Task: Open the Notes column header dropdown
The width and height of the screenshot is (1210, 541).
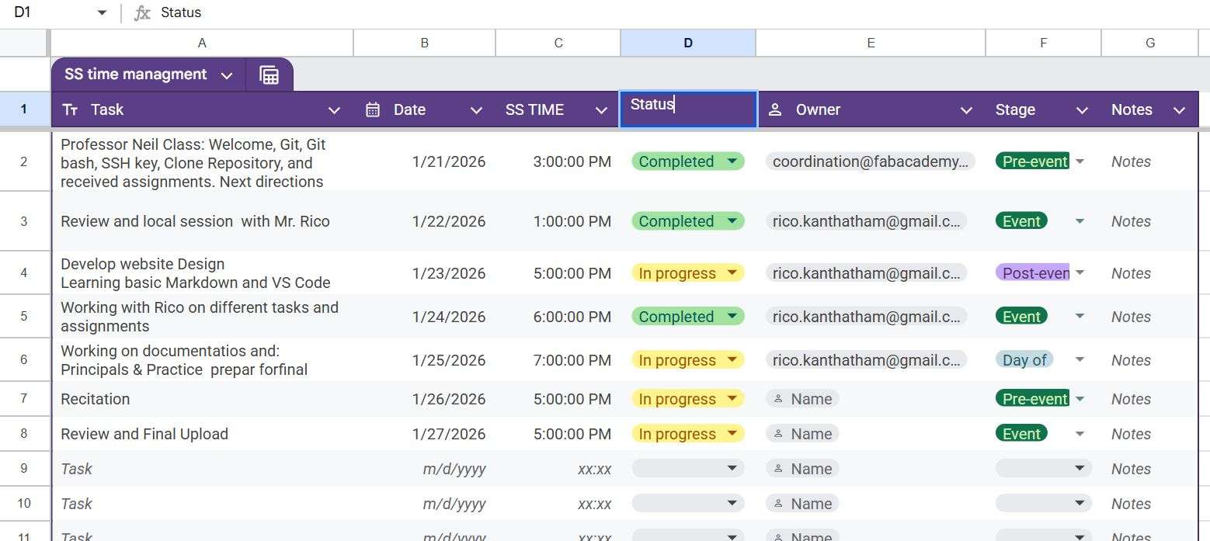Action: point(1180,109)
